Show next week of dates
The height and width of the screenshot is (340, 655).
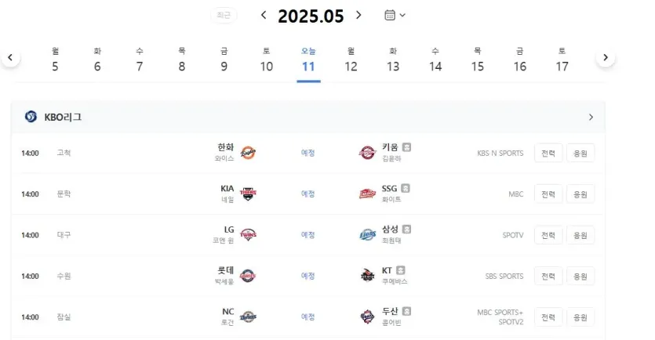coord(606,57)
